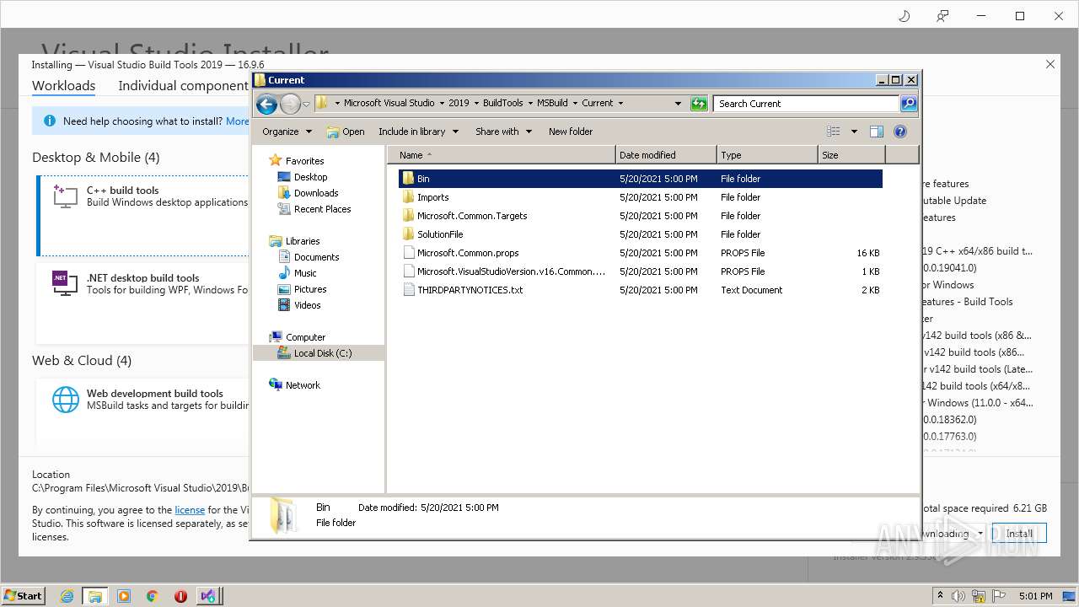Select Network in the navigation pane
1079x607 pixels.
(303, 385)
